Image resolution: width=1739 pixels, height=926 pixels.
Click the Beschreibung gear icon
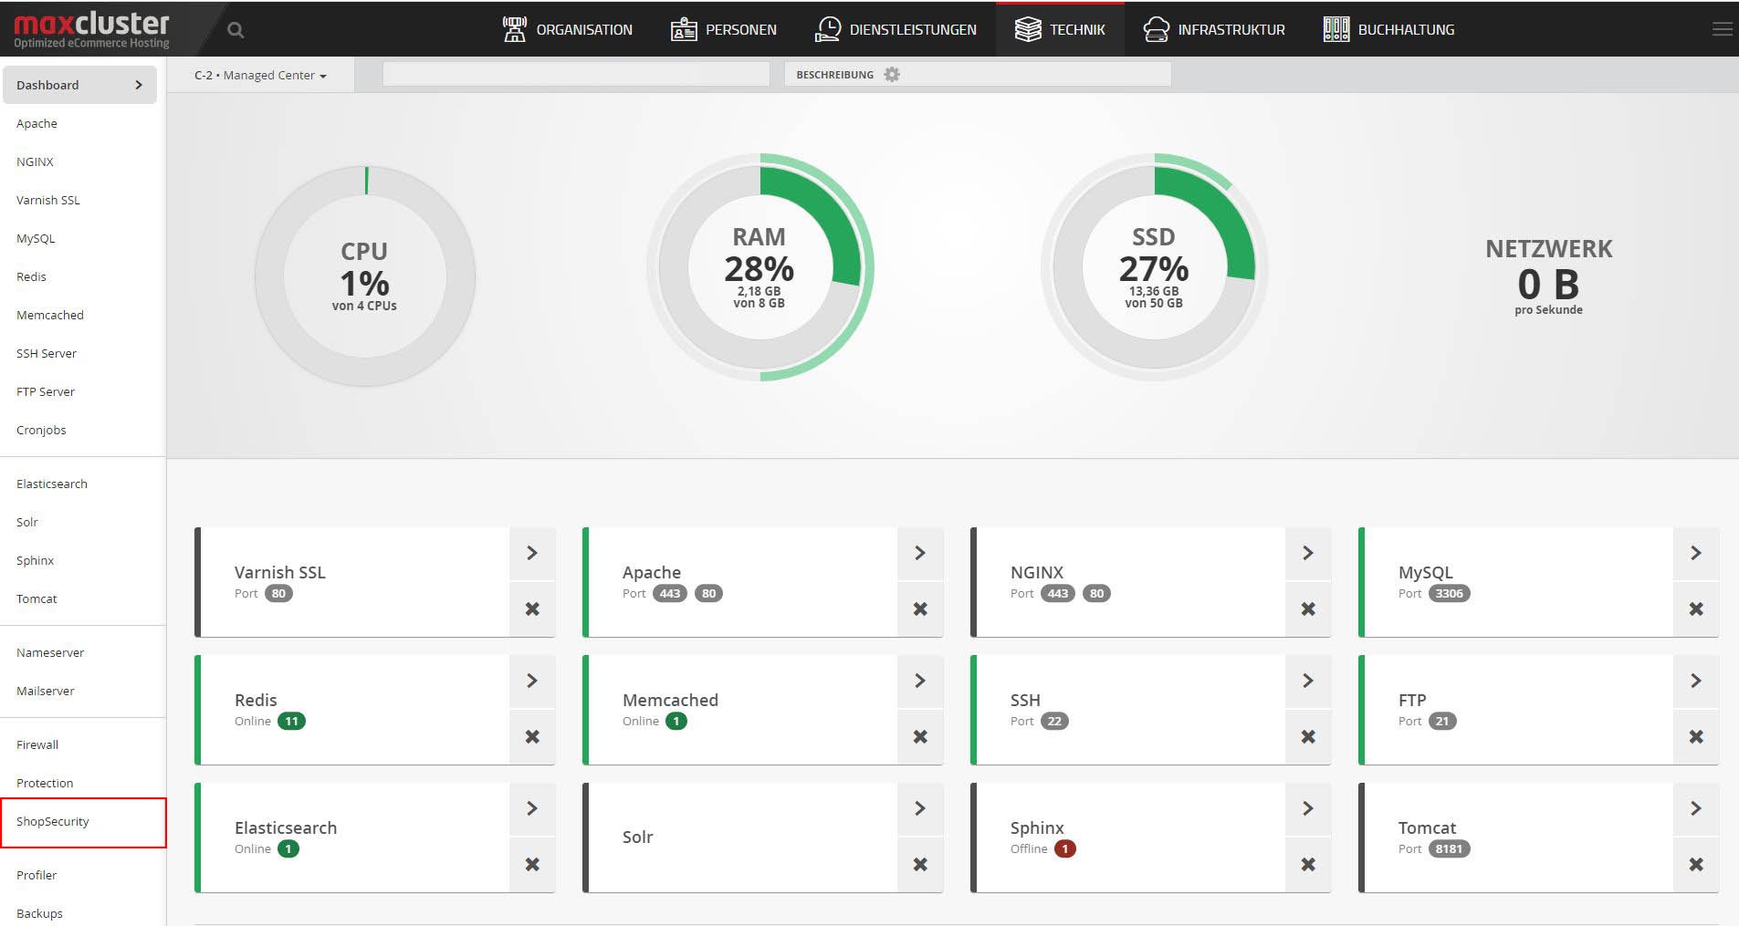tap(892, 75)
